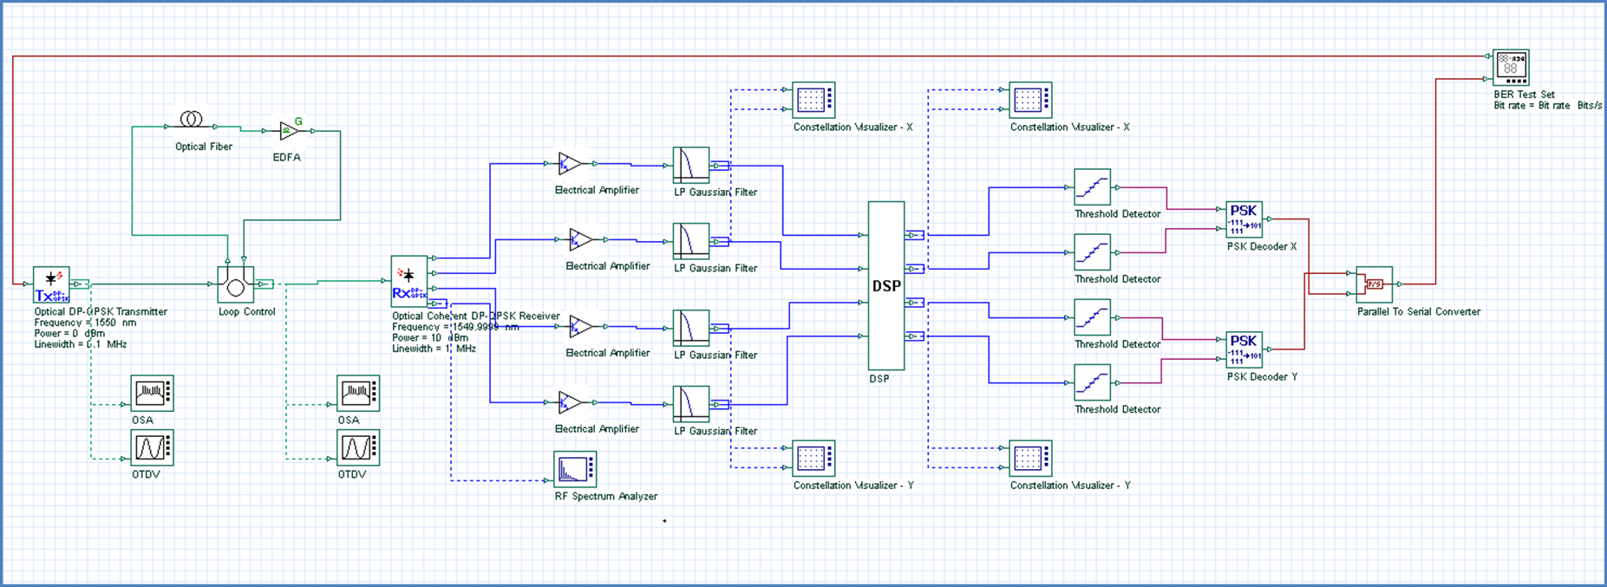Open Constellation Visualizer - X before the DSP
Screen dimensions: 1607x587
point(813,101)
